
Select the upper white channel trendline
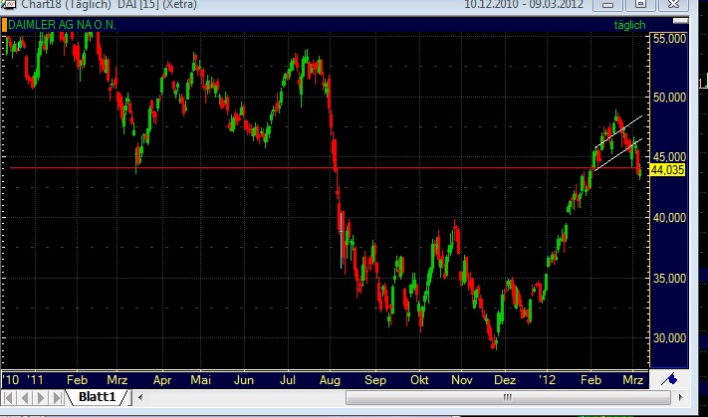click(618, 132)
